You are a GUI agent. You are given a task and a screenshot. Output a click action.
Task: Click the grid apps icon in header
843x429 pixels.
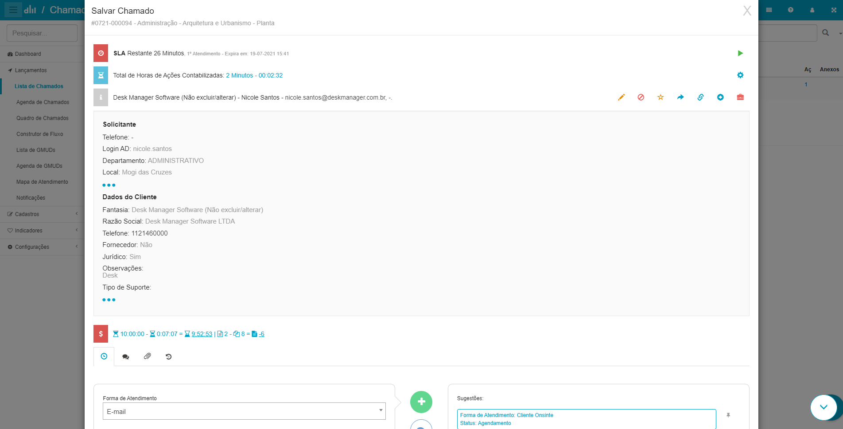click(769, 10)
